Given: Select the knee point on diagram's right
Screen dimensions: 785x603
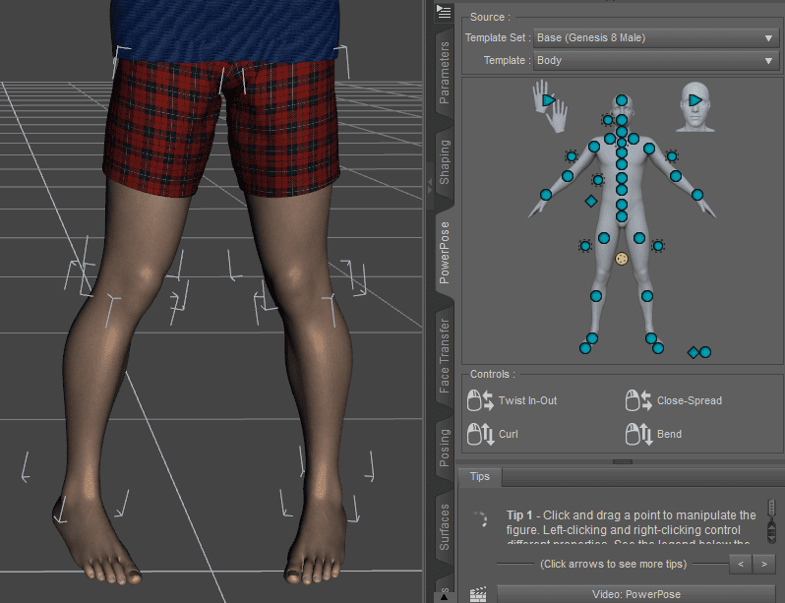Looking at the screenshot, I should [647, 296].
